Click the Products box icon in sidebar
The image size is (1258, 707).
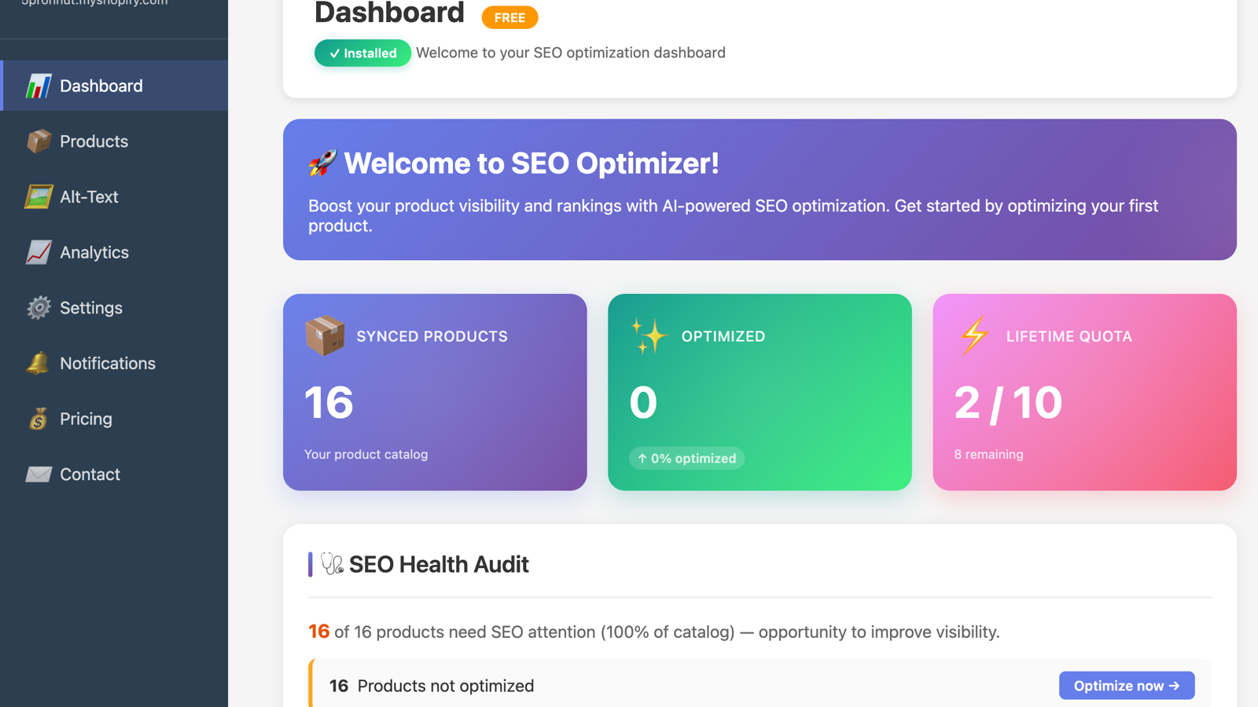point(38,141)
